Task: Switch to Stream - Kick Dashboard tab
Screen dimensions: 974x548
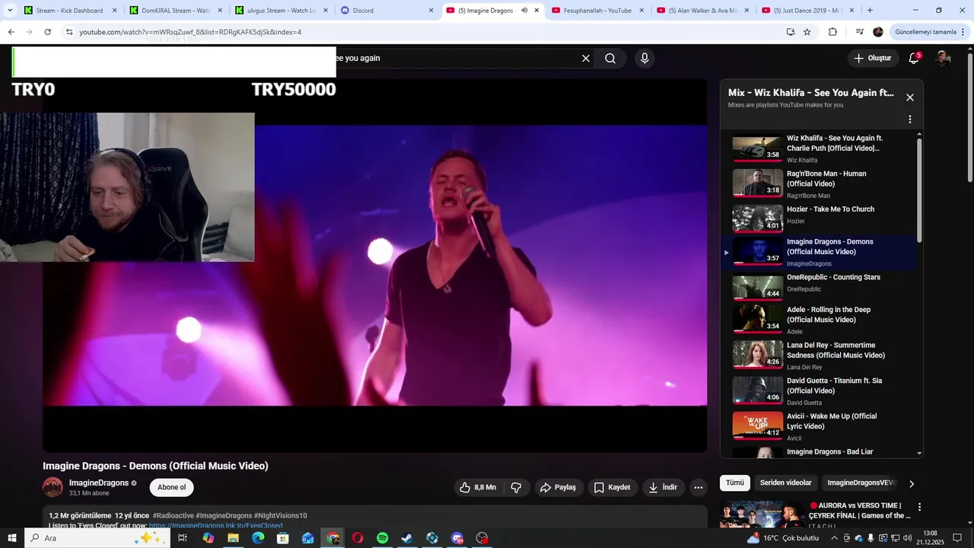Action: tap(70, 11)
